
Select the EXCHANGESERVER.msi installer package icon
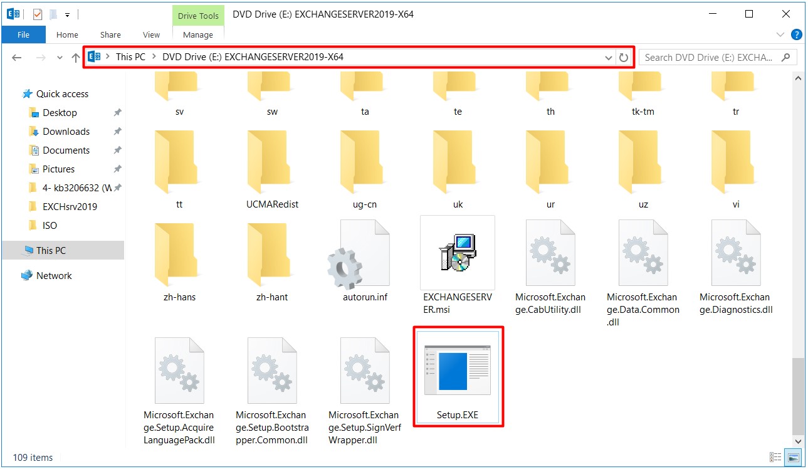click(x=457, y=253)
